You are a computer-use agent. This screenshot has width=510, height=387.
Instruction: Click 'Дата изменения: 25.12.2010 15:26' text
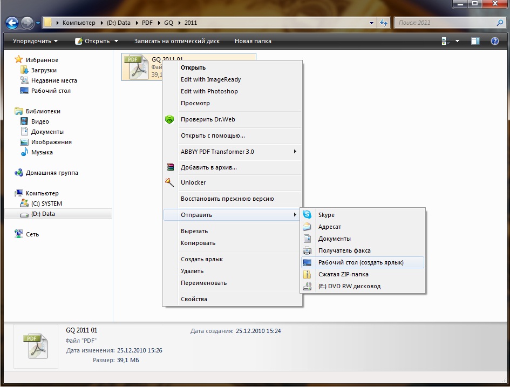click(114, 350)
